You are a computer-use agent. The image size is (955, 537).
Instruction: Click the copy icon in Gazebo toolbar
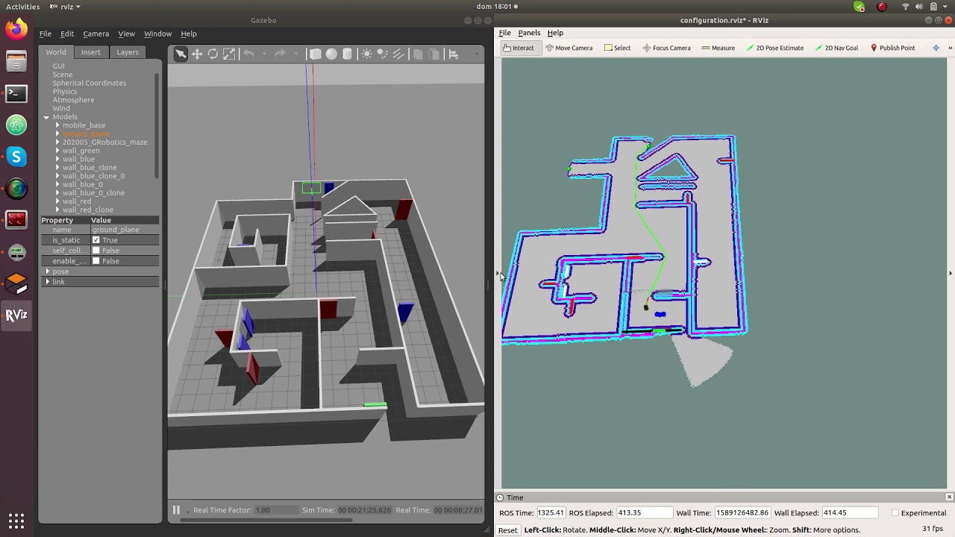pyautogui.click(x=418, y=54)
